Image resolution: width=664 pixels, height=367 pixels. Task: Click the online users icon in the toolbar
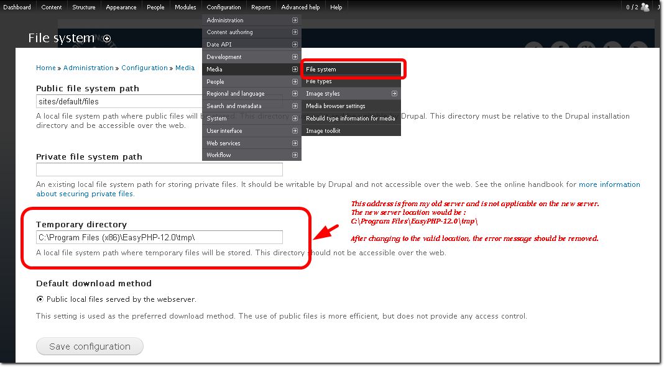[x=645, y=7]
